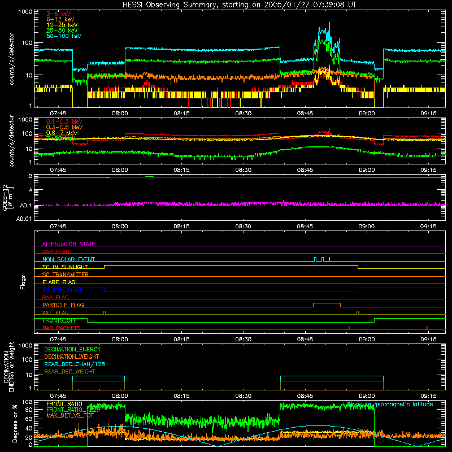
Task: Click the BAD_PACKETS flag label
Action: 62,328
